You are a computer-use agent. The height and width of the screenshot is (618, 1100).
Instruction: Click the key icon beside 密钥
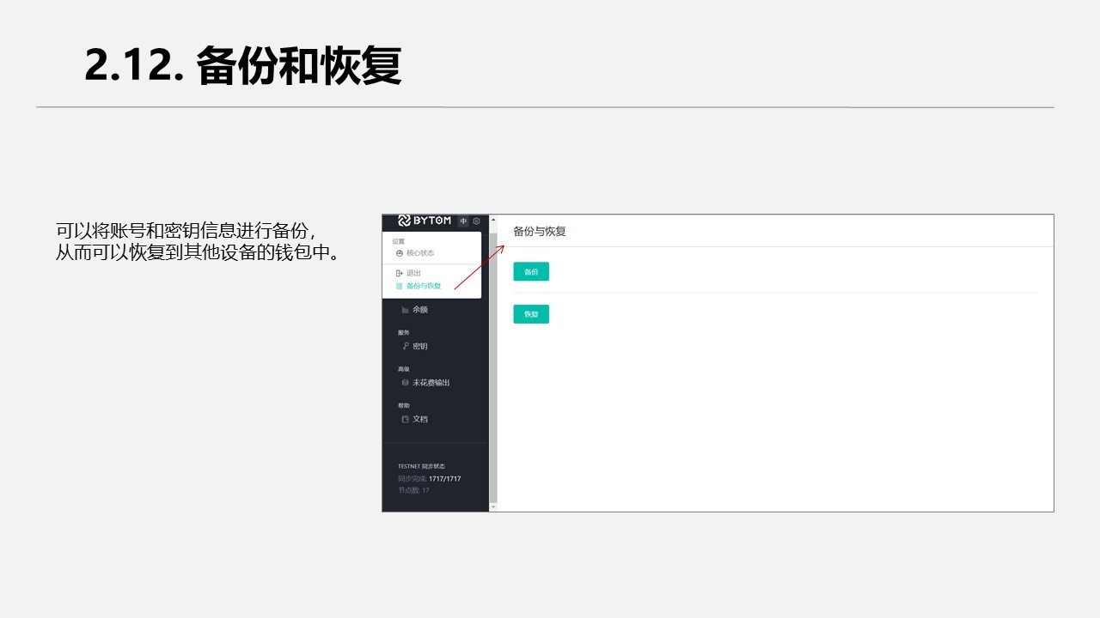[405, 346]
